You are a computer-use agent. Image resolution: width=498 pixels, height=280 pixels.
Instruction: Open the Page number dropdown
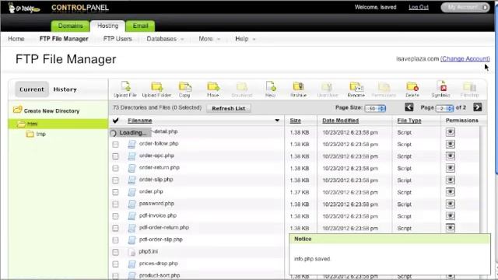pyautogui.click(x=444, y=108)
